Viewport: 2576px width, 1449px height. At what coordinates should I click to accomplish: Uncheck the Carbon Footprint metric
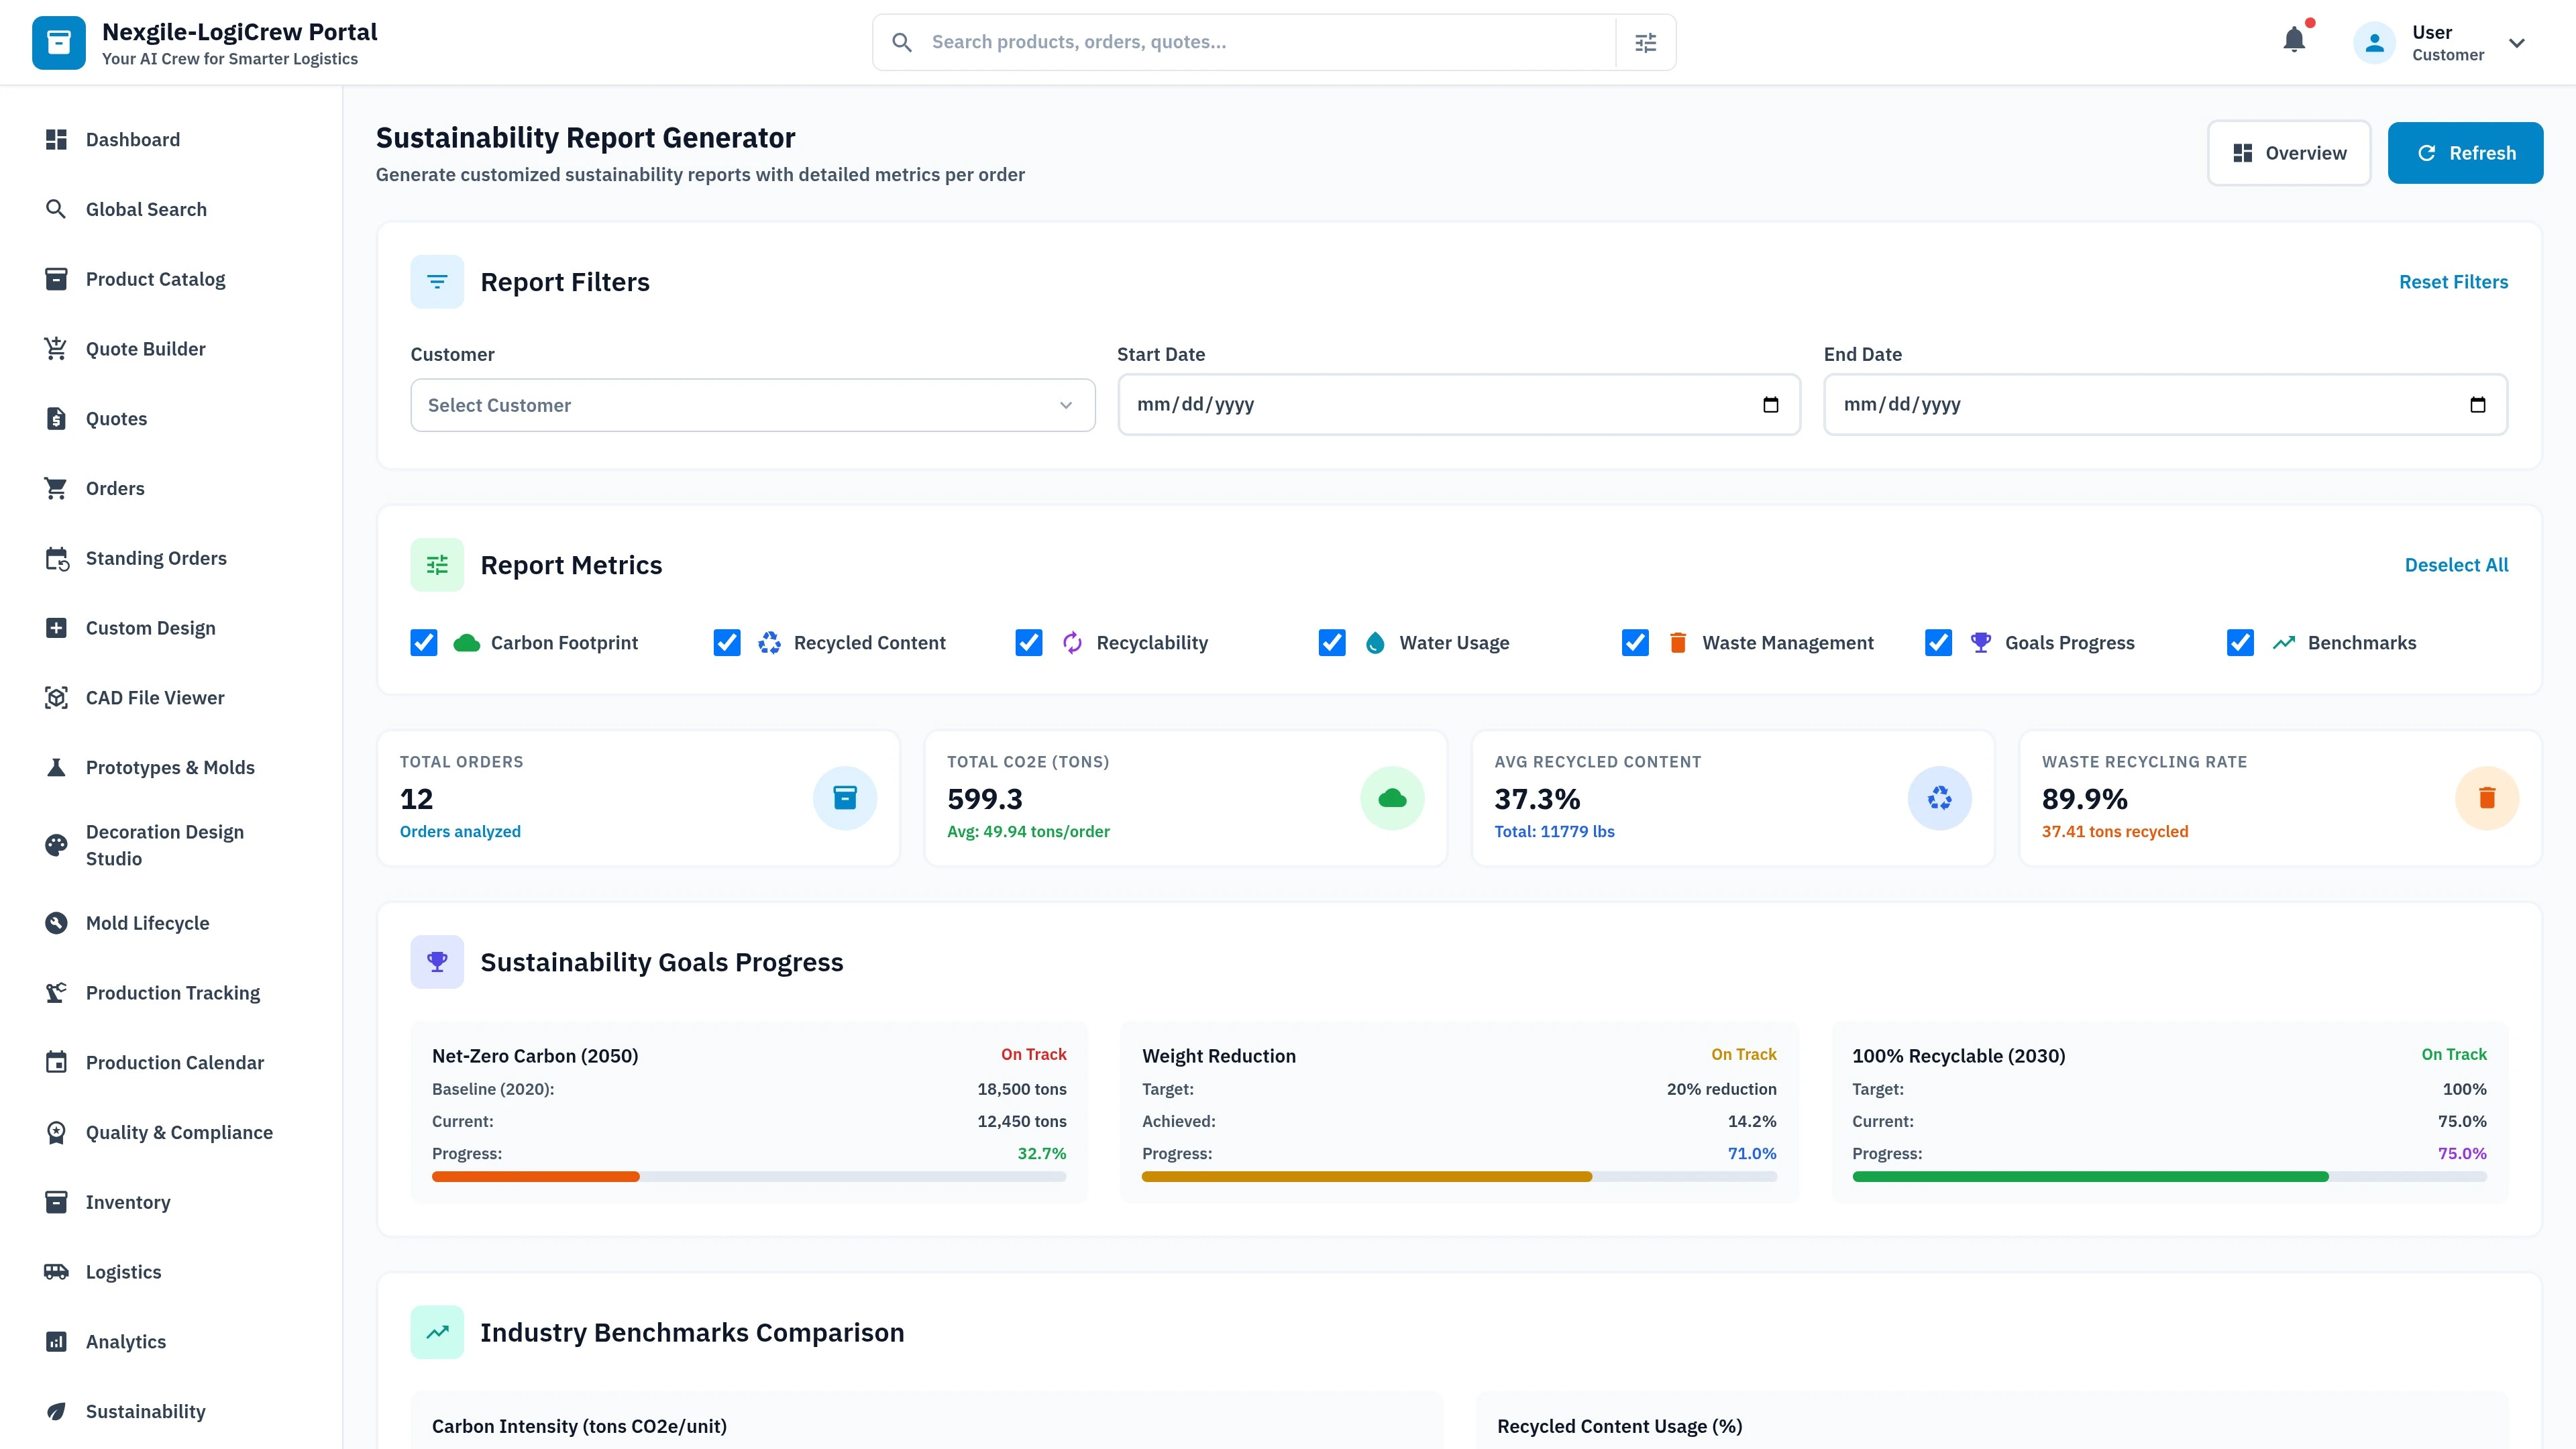pos(423,642)
